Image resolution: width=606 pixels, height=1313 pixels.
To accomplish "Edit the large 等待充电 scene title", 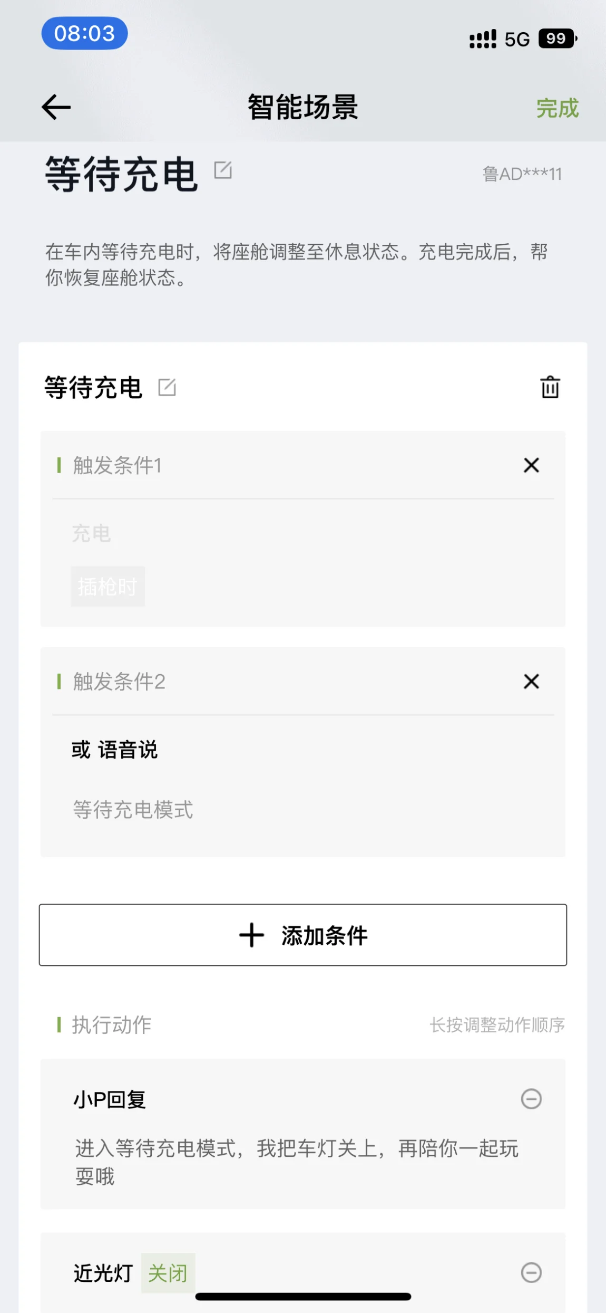I will point(223,170).
